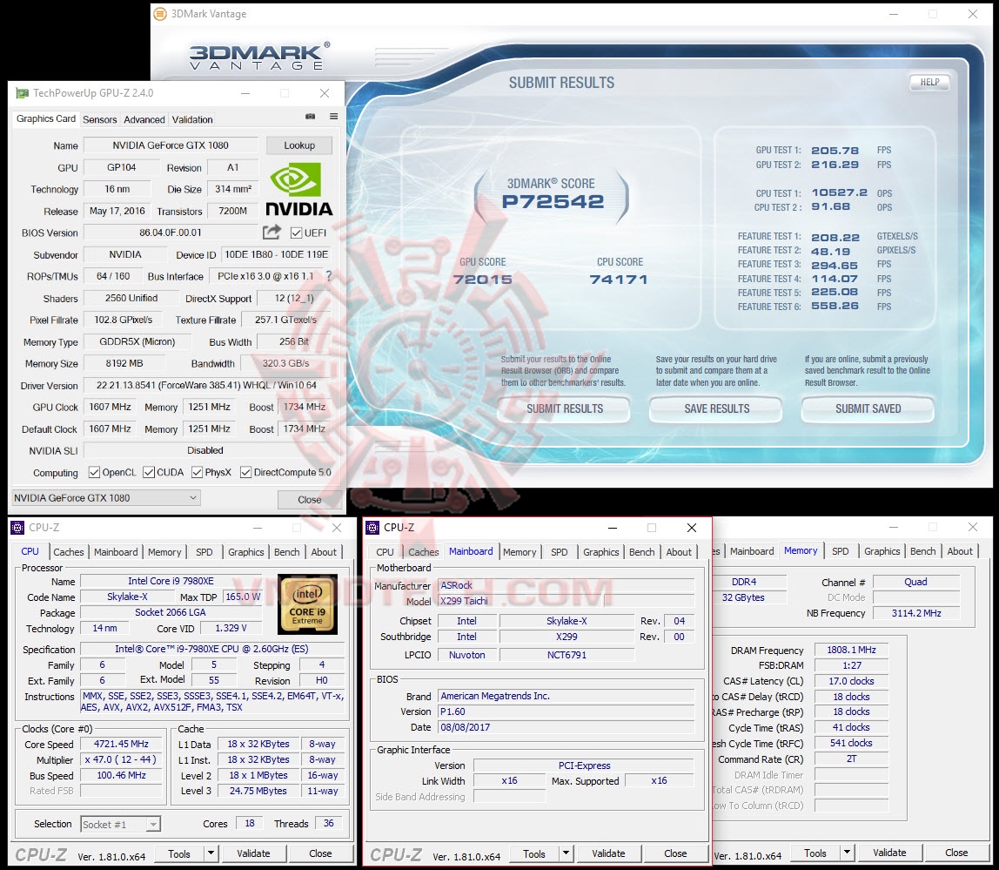The height and width of the screenshot is (870, 999).
Task: Click the SUBMIT SAVED button
Action: [x=868, y=408]
